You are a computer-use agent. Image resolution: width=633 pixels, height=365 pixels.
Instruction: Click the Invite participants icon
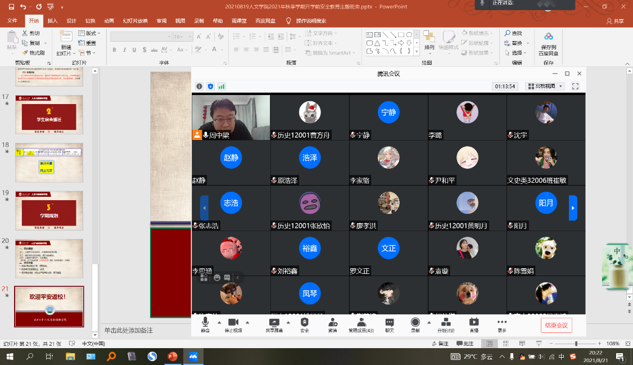point(332,323)
